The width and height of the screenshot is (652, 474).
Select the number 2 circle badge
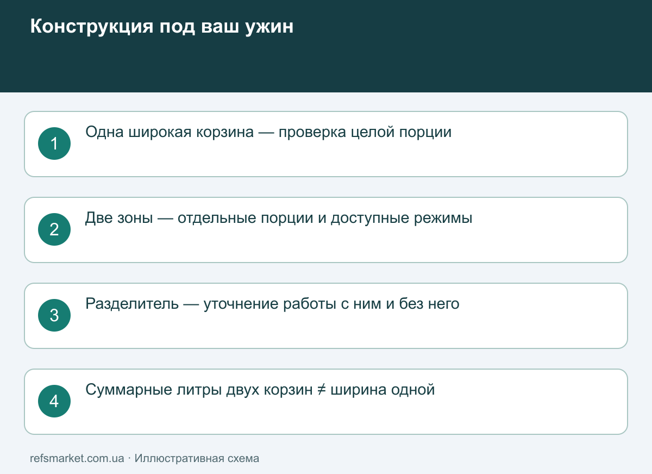coord(54,229)
